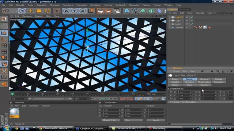Toggle the green check enabling Light.2
234x131 pixels.
[192, 17]
